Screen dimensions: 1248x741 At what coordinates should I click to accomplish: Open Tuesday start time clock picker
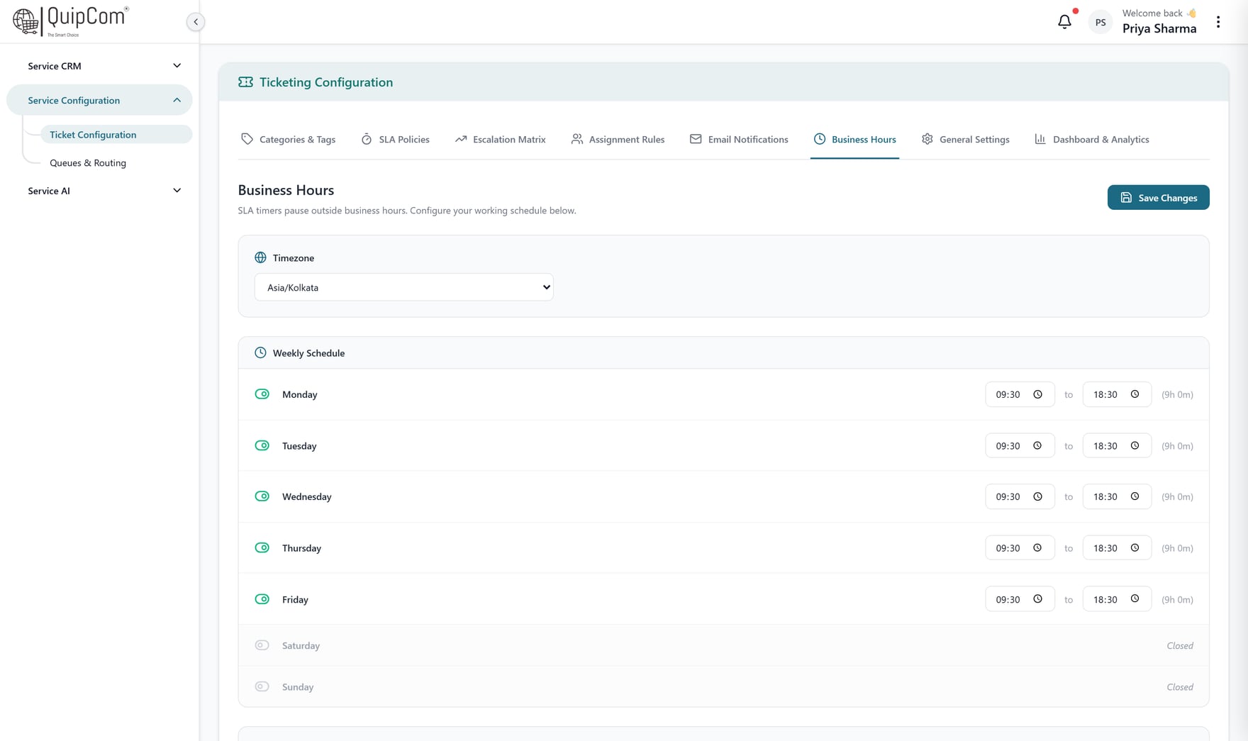(1037, 445)
